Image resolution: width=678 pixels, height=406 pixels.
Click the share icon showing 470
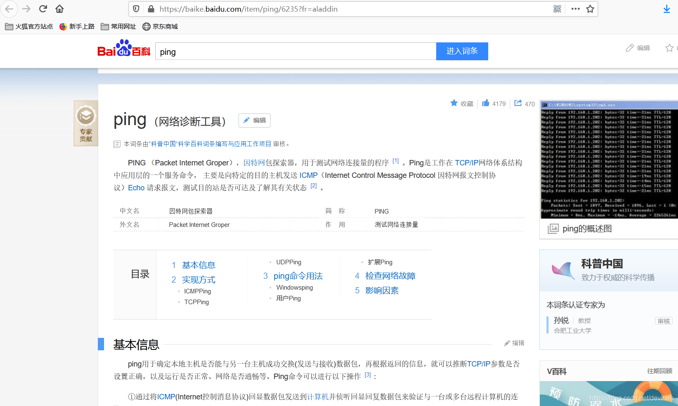coord(518,103)
